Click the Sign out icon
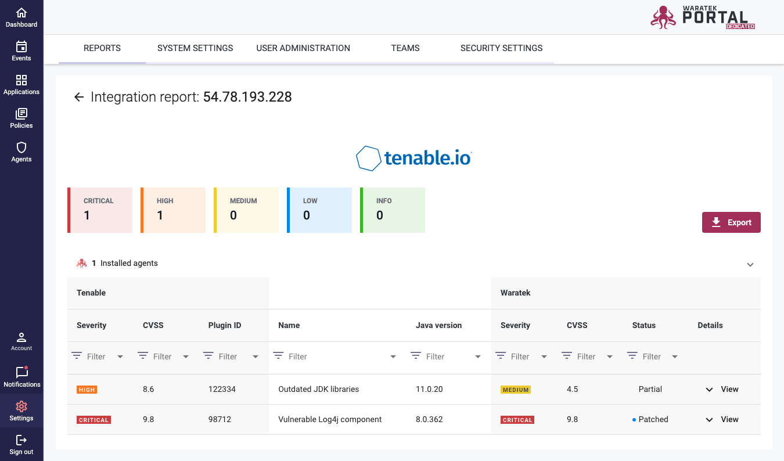784x461 pixels. tap(21, 440)
